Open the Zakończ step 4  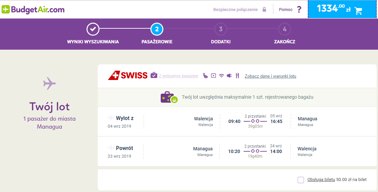click(x=284, y=29)
